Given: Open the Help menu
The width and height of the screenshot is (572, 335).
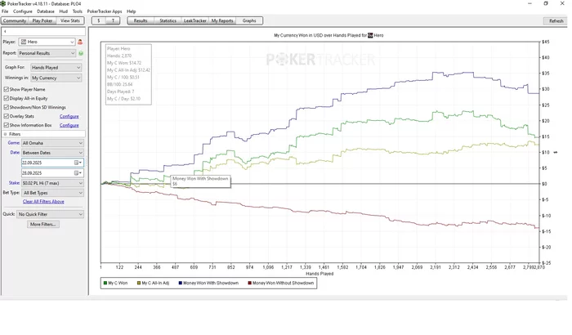Looking at the screenshot, I should [x=132, y=11].
